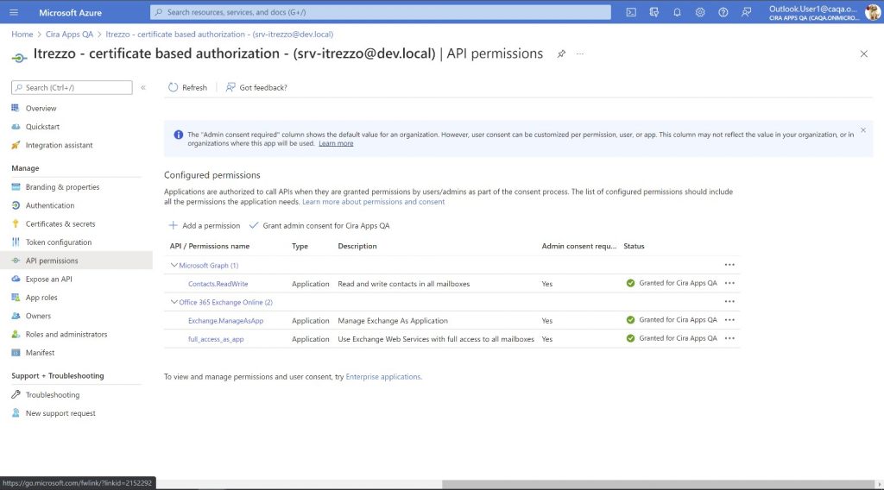Click Microsoft Azure logo text
Screen dimensions: 884x490
71,12
